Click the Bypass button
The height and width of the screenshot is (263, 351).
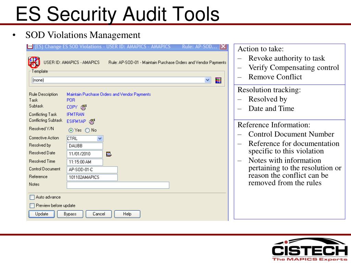(70, 214)
